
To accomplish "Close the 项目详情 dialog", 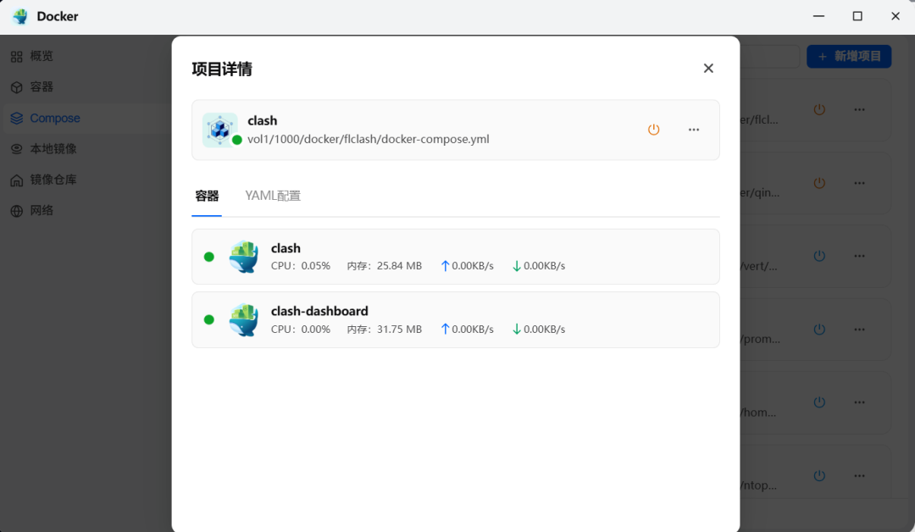I will click(x=708, y=68).
